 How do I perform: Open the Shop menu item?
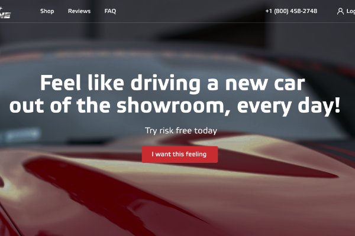pos(47,11)
